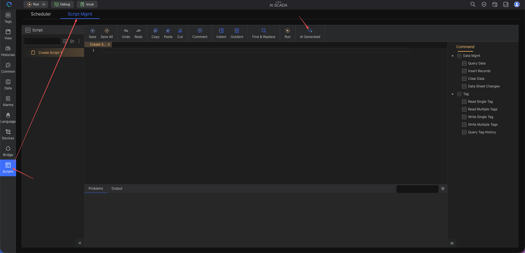
Task: Save the current script
Action: tap(92, 33)
